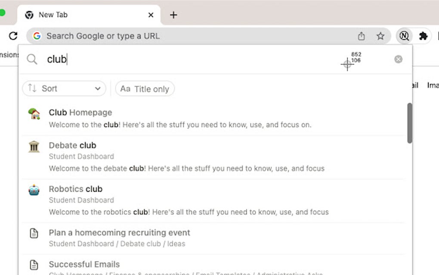Click the Share icon in the address bar

pyautogui.click(x=361, y=36)
